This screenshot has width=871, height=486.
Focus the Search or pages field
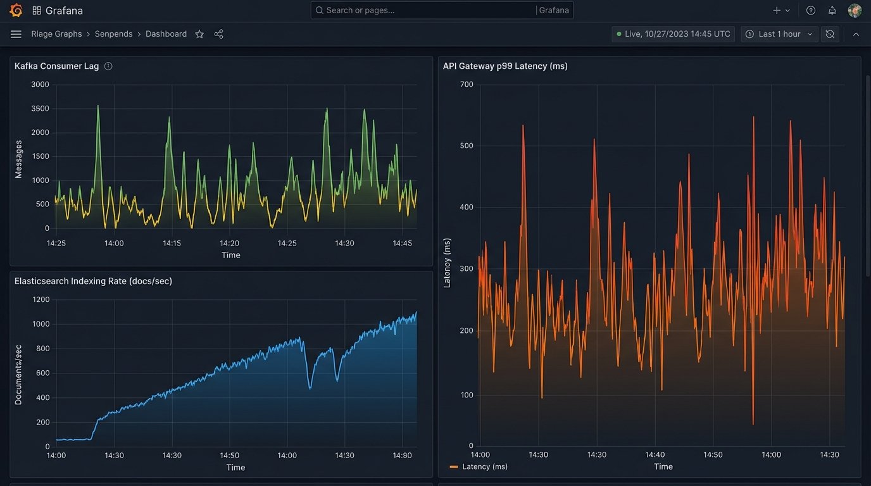pos(424,10)
